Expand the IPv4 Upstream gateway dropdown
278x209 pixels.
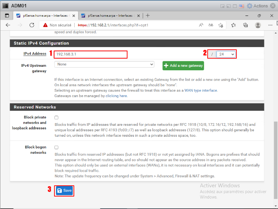click(104, 64)
